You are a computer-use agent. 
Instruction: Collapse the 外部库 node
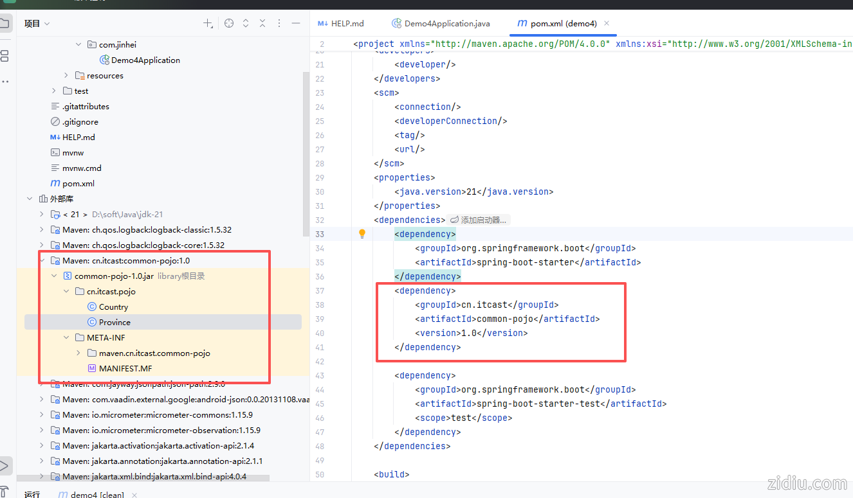[30, 199]
